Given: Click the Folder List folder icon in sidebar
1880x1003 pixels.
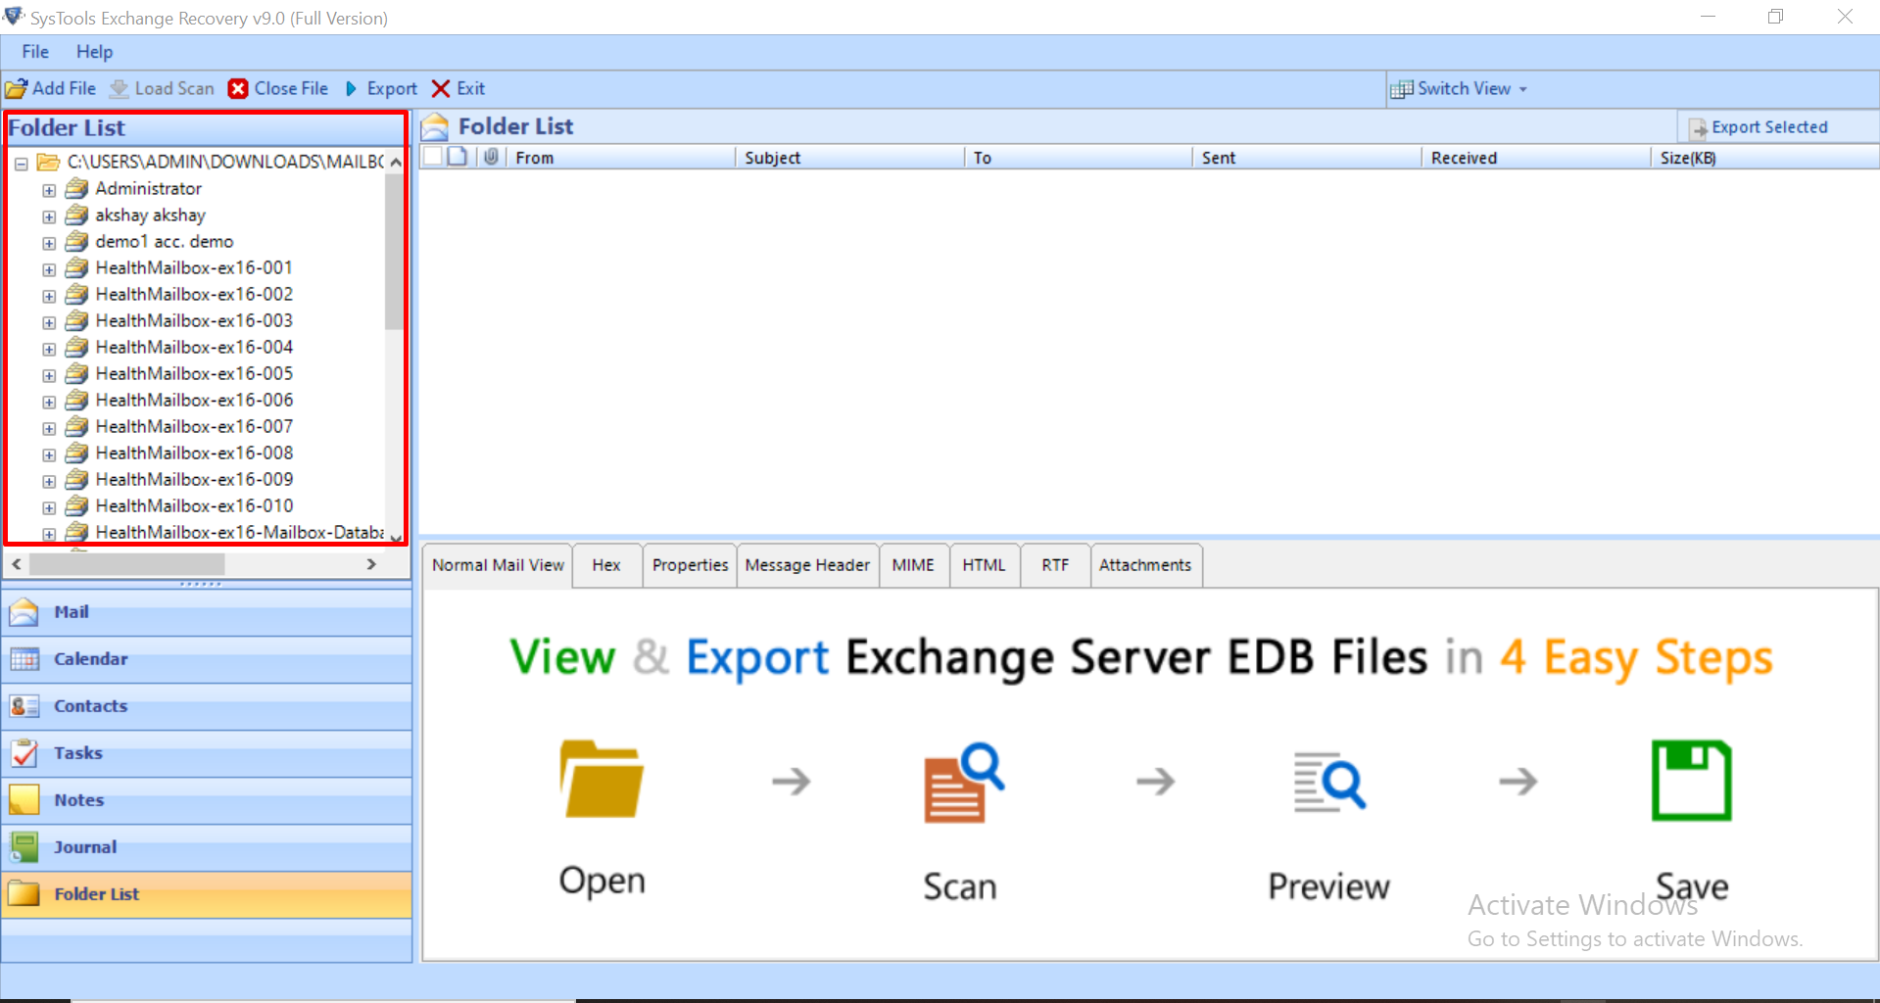Looking at the screenshot, I should click(x=24, y=894).
